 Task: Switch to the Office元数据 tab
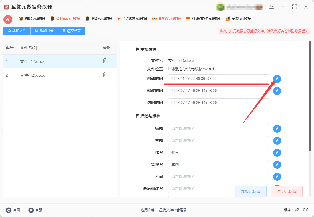(x=65, y=19)
